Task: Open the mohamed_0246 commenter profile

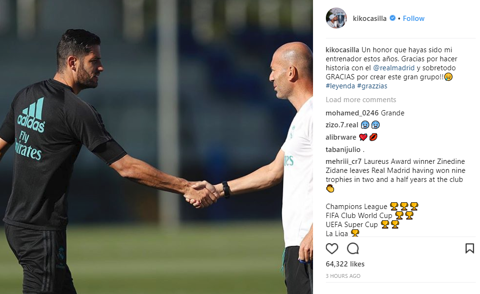Action: 352,113
